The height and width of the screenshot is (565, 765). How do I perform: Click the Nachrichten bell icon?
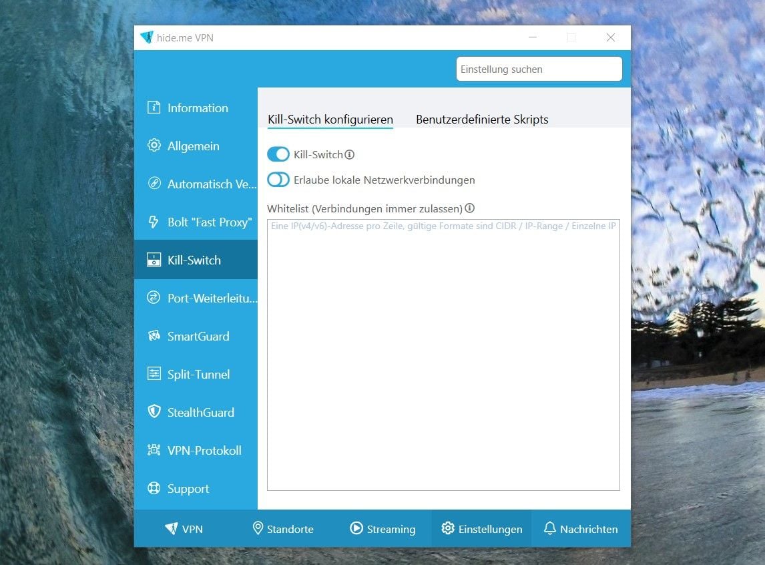coord(550,528)
